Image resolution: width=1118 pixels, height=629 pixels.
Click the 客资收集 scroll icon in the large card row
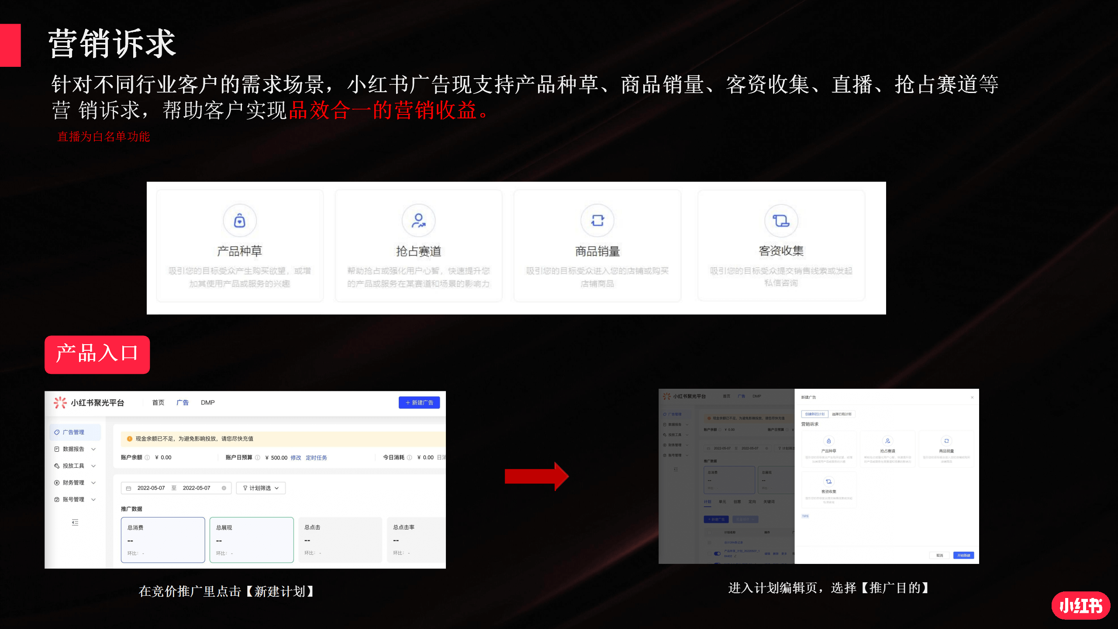(781, 221)
